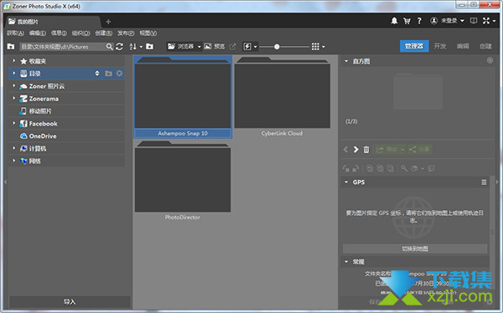Click the Pictures path address field
Image resolution: width=503 pixels, height=313 pixels.
[x=63, y=47]
